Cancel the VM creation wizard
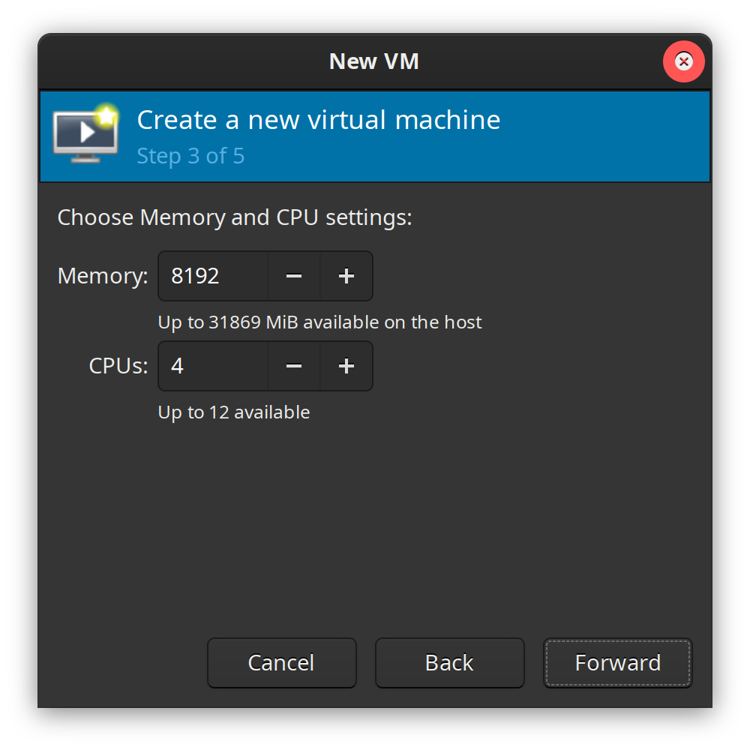 coord(281,663)
